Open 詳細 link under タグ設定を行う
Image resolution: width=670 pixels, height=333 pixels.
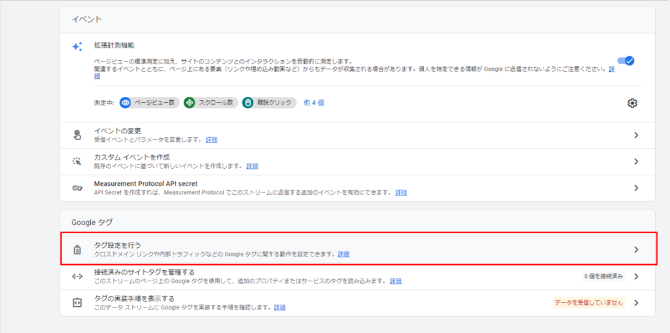(x=344, y=254)
